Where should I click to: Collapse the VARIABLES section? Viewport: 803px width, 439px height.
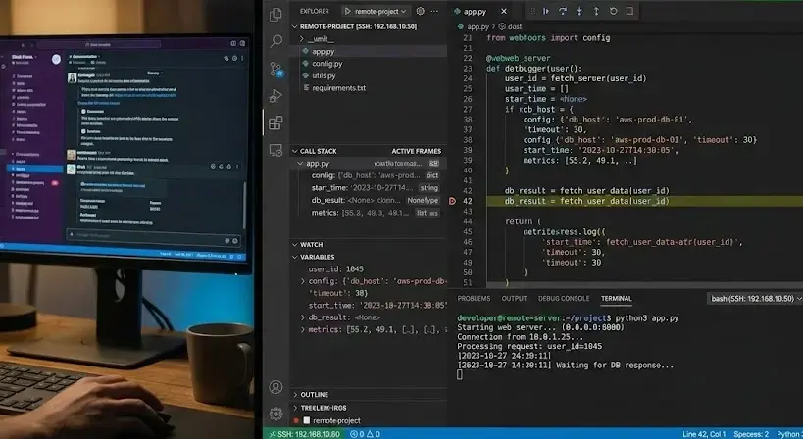[295, 257]
